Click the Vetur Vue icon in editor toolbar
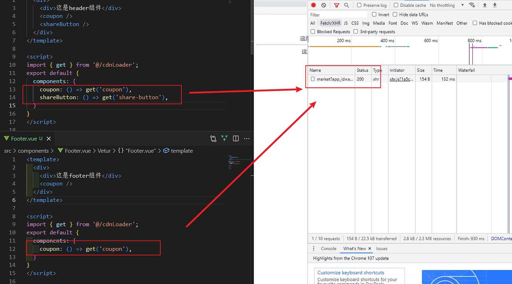The height and width of the screenshot is (284, 512). tap(225, 139)
